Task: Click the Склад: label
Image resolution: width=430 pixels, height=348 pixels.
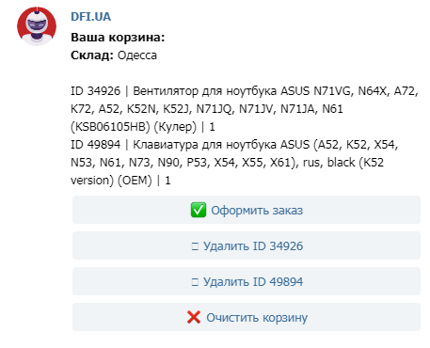Action: point(92,55)
